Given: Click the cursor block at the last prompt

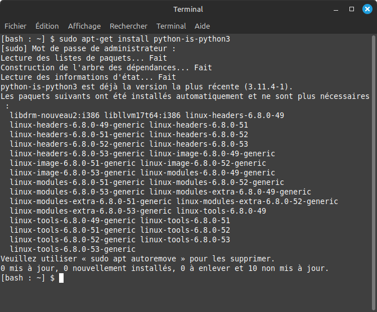Looking at the screenshot, I should click(x=61, y=278).
